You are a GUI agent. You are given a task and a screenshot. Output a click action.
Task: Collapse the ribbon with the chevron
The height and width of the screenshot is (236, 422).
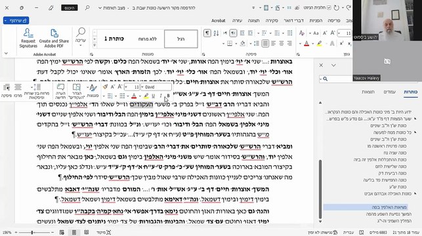pyautogui.click(x=6, y=54)
